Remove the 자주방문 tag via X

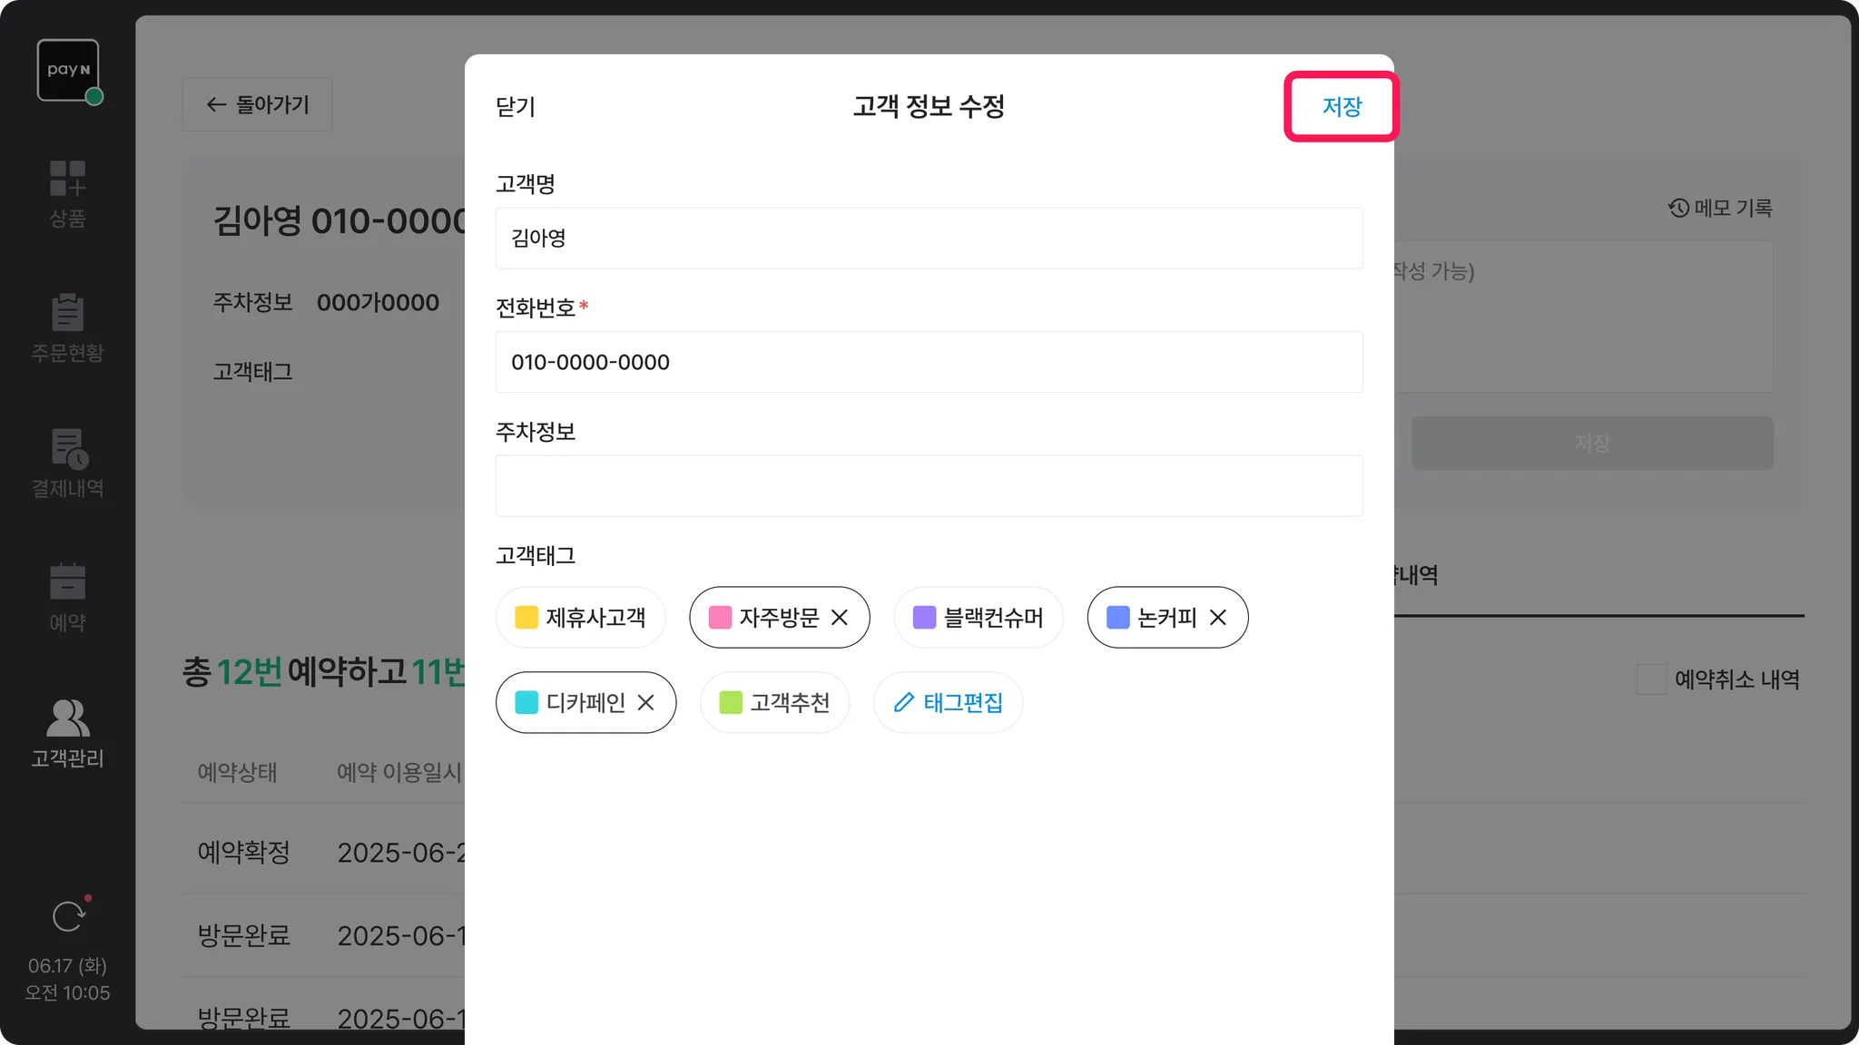840,618
